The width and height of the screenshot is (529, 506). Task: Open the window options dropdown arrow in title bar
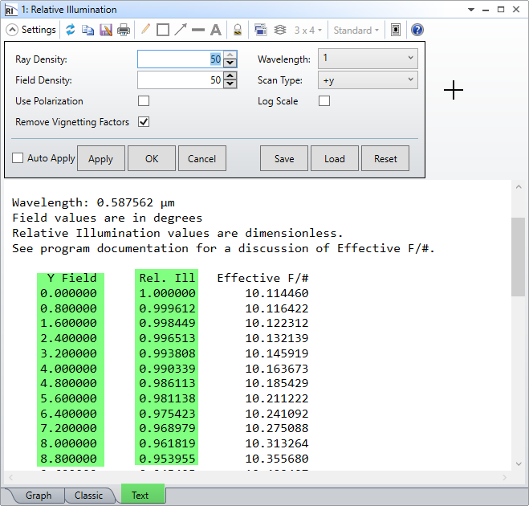(x=471, y=10)
